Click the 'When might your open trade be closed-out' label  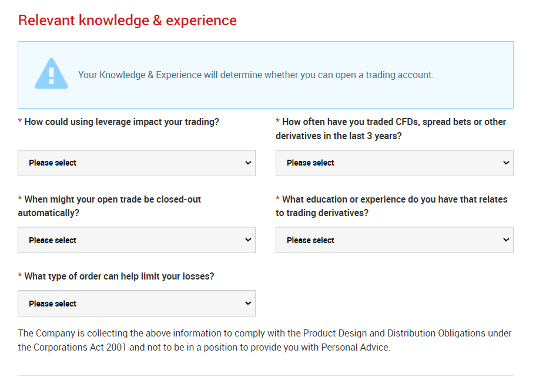tap(109, 206)
